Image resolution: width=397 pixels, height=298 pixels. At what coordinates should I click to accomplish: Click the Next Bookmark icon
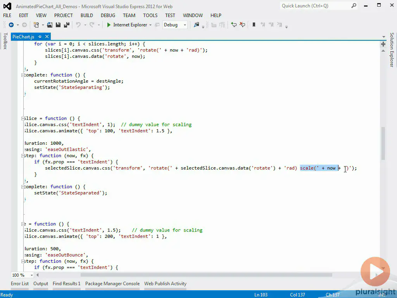click(271, 25)
